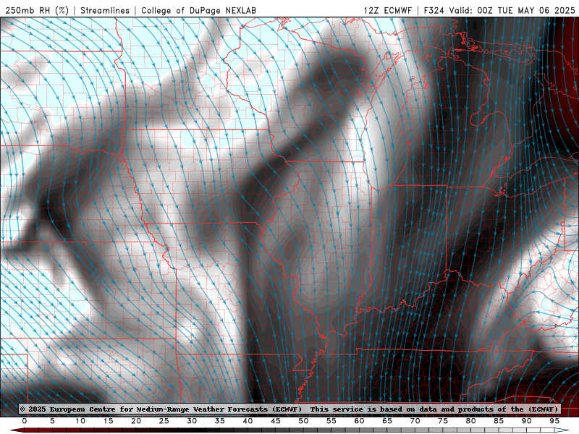Click the colorbar label "10"
The width and height of the screenshot is (579, 434).
80,421
